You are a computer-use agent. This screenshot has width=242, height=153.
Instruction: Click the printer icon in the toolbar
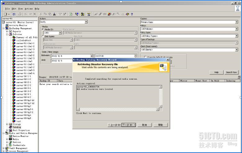point(20,14)
